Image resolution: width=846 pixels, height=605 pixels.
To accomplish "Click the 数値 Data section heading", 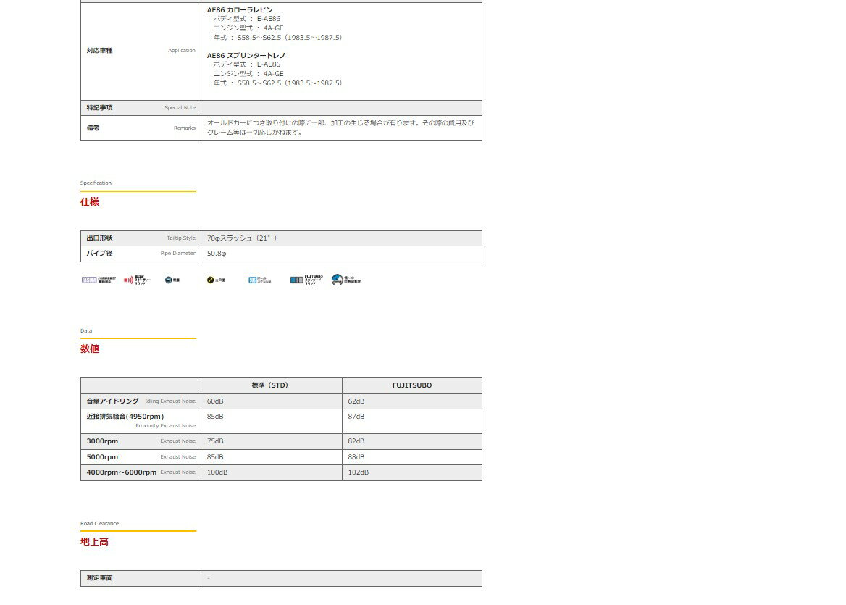I will point(90,349).
